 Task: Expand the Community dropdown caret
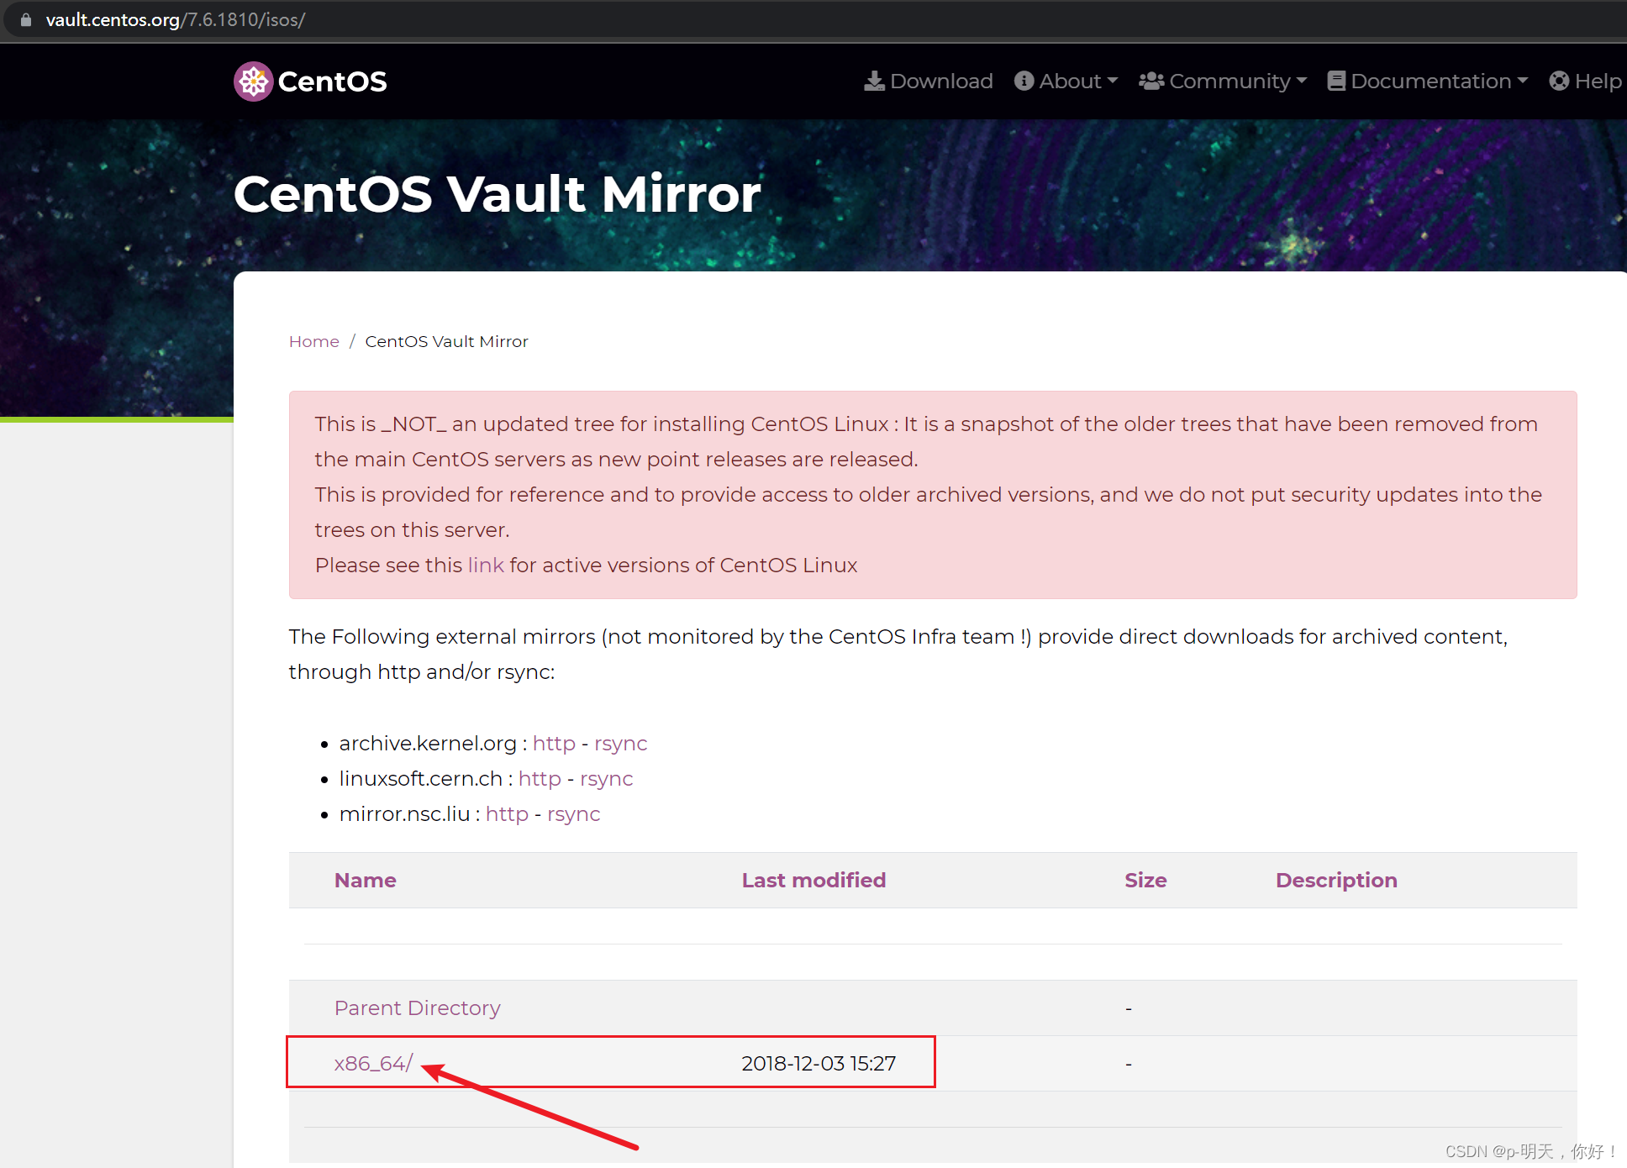coord(1302,81)
